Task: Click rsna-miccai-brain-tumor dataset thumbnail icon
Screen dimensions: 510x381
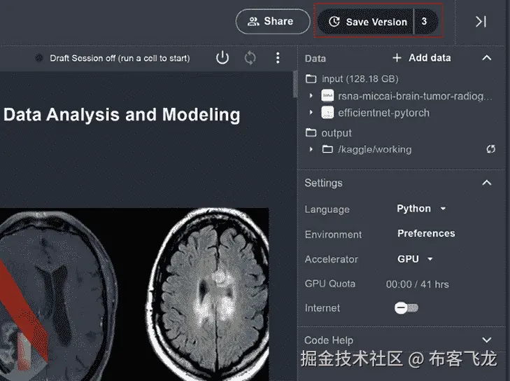Action: click(x=327, y=95)
